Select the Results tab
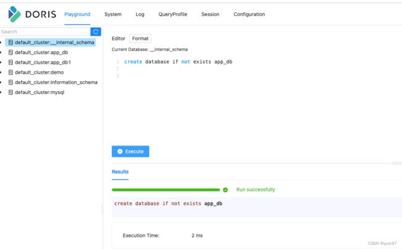 coord(120,172)
